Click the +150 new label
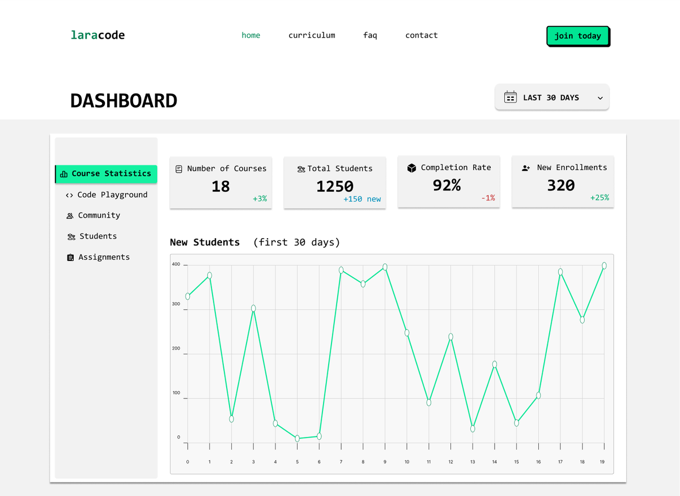The image size is (680, 496). [362, 199]
